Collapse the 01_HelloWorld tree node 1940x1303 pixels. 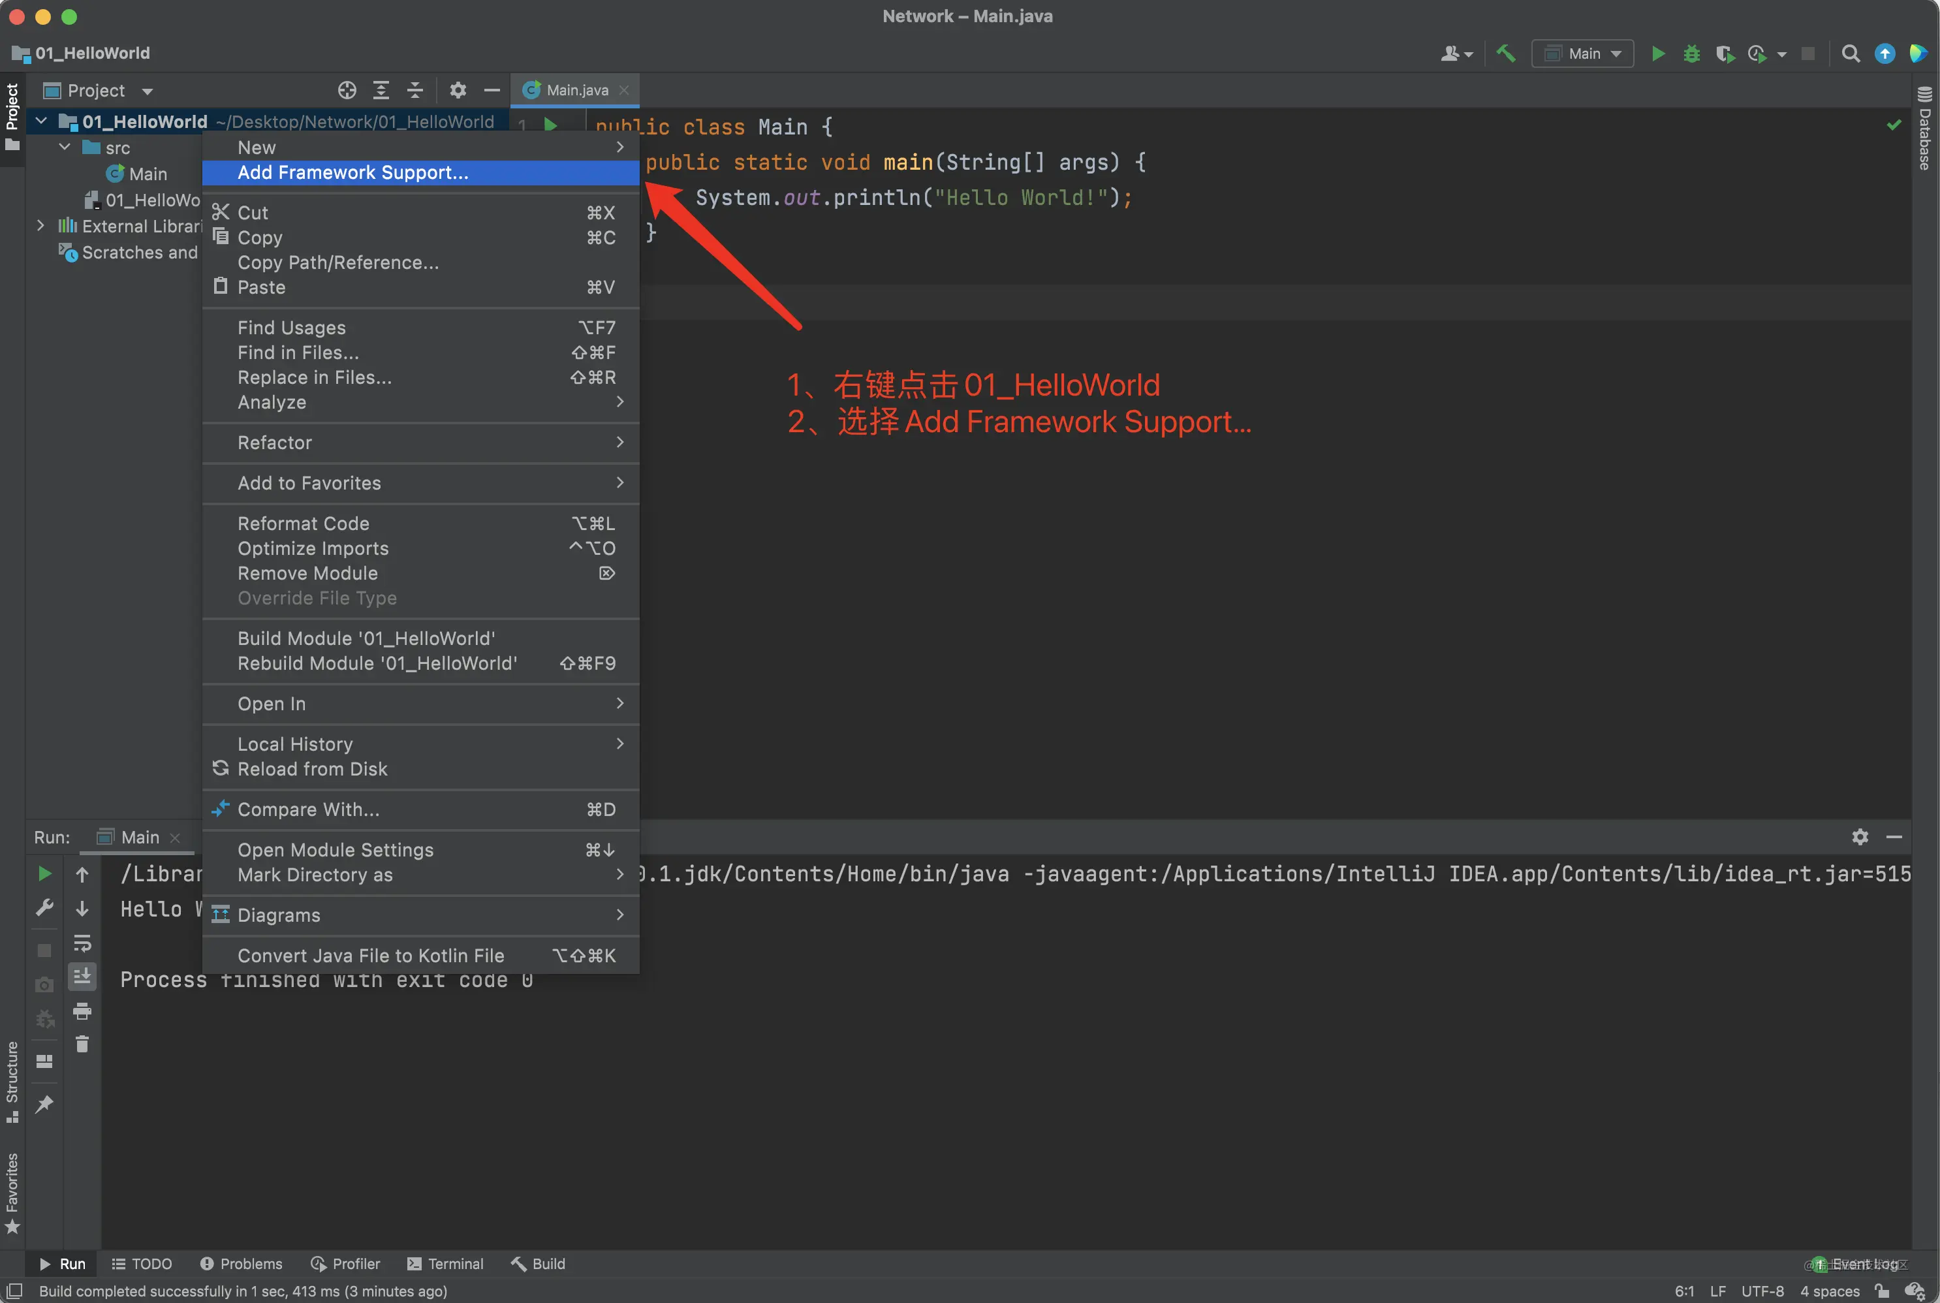[40, 121]
